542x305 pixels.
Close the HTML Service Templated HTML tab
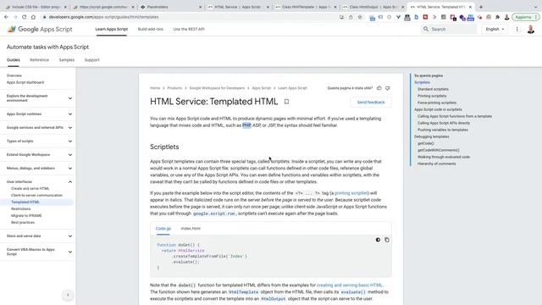470,7
